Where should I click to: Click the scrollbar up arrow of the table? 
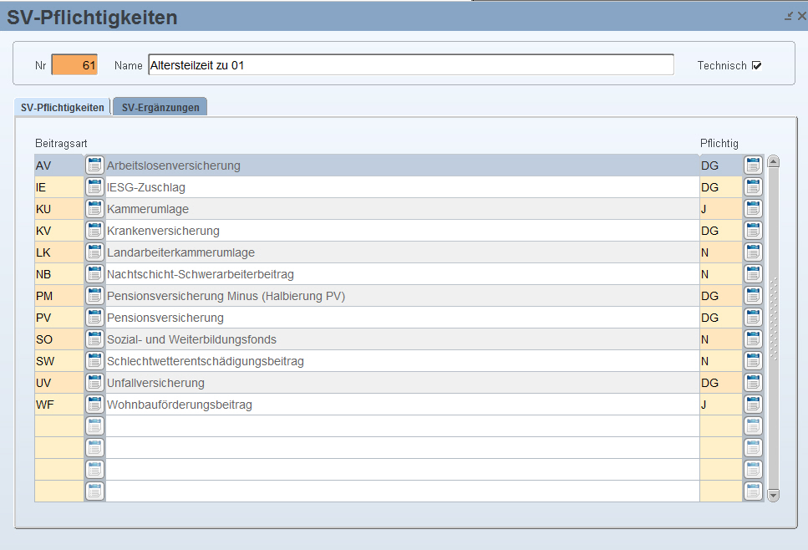click(773, 161)
